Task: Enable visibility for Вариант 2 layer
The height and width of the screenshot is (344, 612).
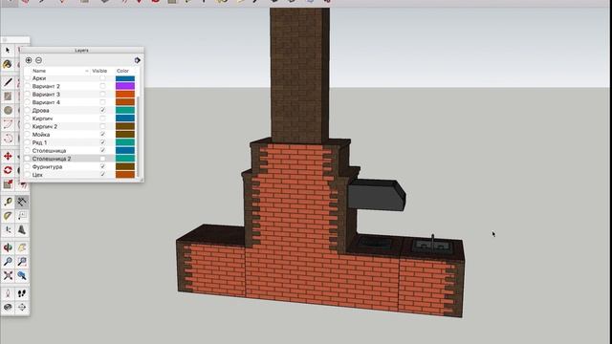Action: [102, 86]
